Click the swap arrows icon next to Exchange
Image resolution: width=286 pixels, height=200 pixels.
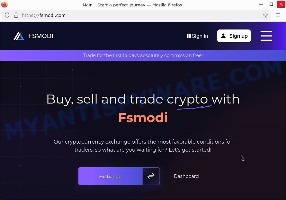pos(151,176)
